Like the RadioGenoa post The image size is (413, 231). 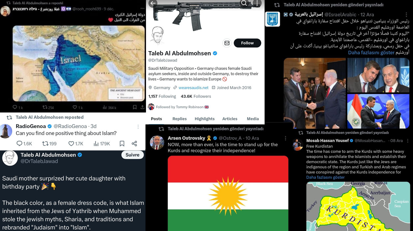tap(75, 144)
